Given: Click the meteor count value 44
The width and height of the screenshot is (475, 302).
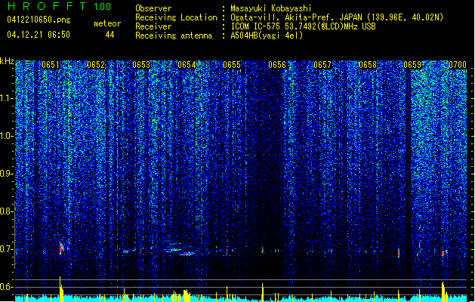Looking at the screenshot, I should coord(109,35).
